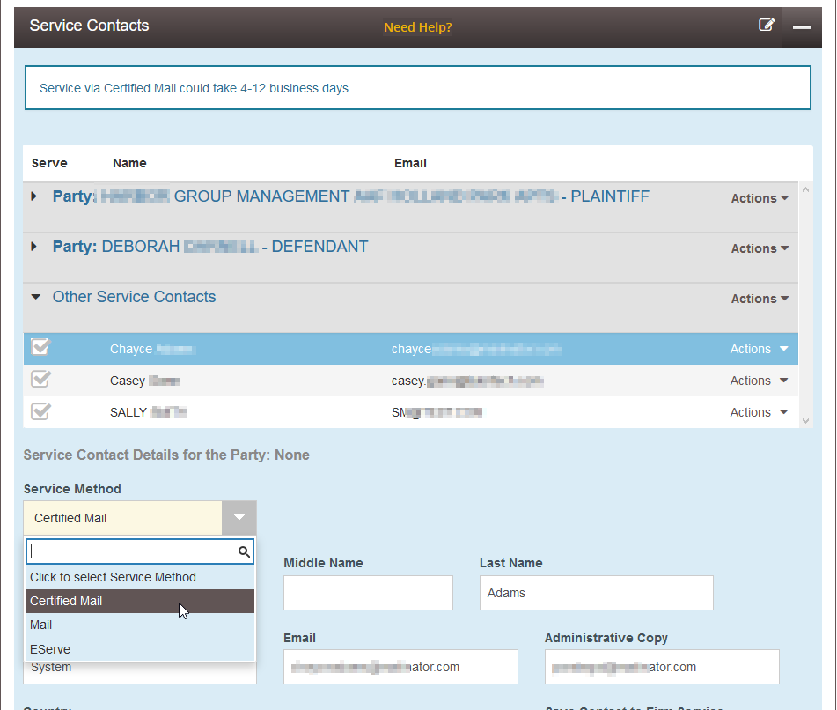Click the search magnifier in the dropdown filter
The image size is (837, 710).
click(244, 551)
